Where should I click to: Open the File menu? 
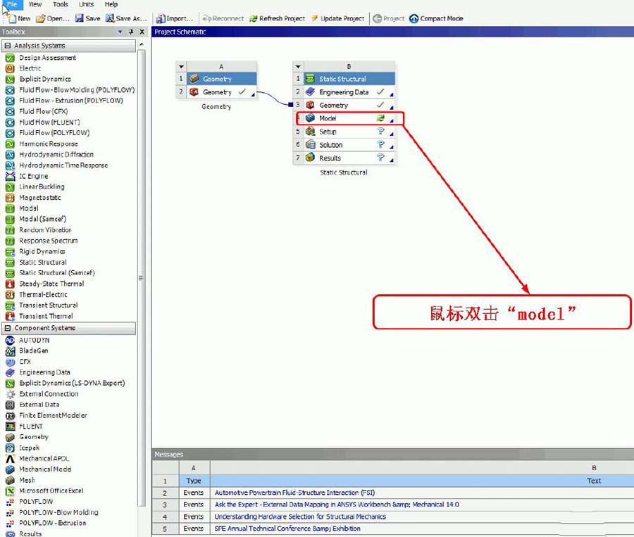click(x=12, y=4)
